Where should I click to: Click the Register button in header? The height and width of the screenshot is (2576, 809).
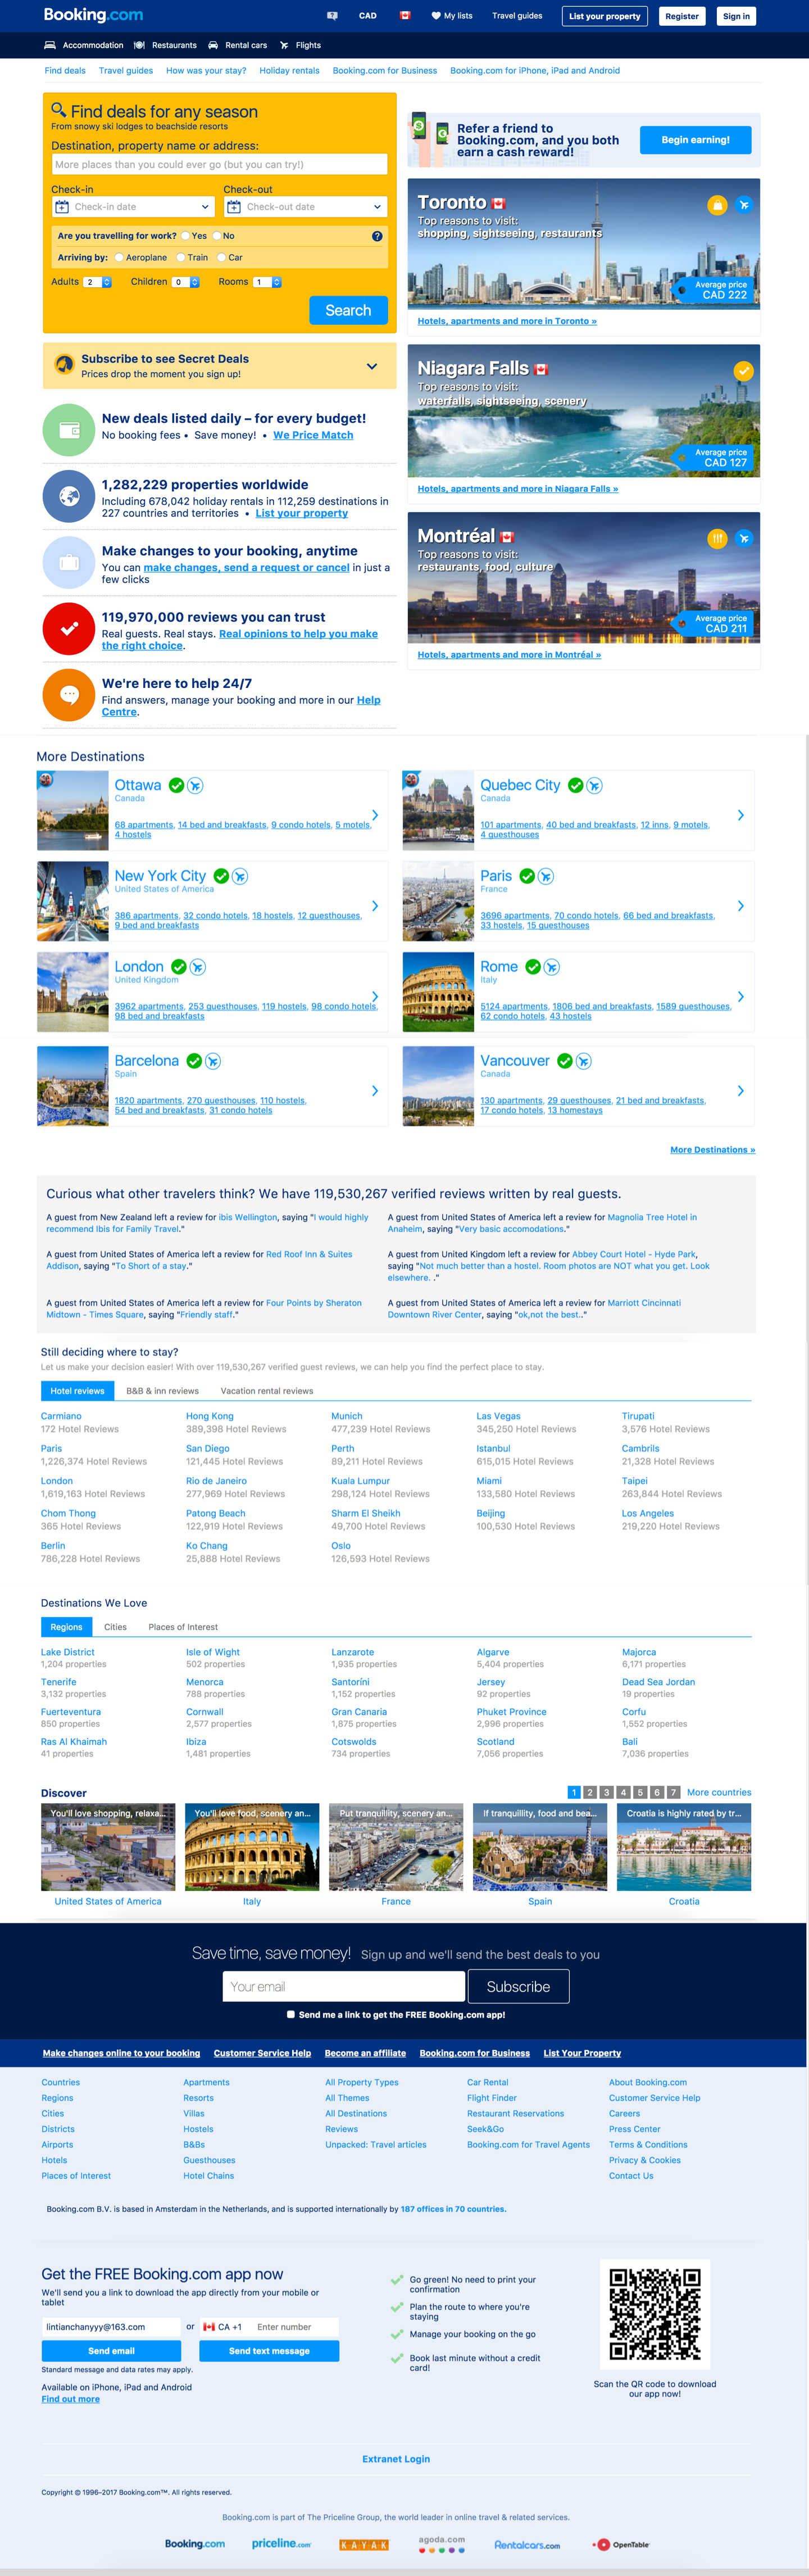tap(682, 16)
